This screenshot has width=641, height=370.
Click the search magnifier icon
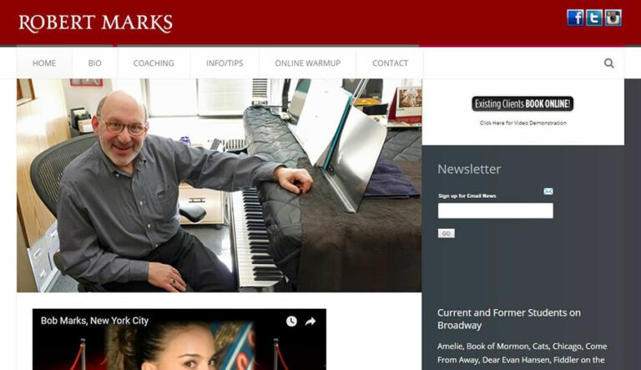pos(608,63)
